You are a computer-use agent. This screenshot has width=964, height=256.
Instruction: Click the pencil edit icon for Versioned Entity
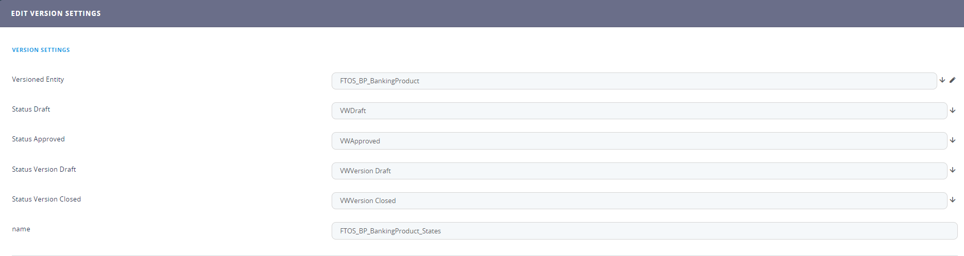(953, 80)
